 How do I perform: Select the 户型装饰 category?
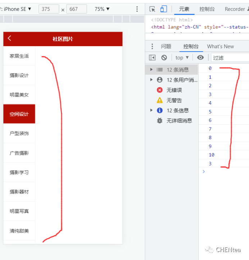coord(19,133)
